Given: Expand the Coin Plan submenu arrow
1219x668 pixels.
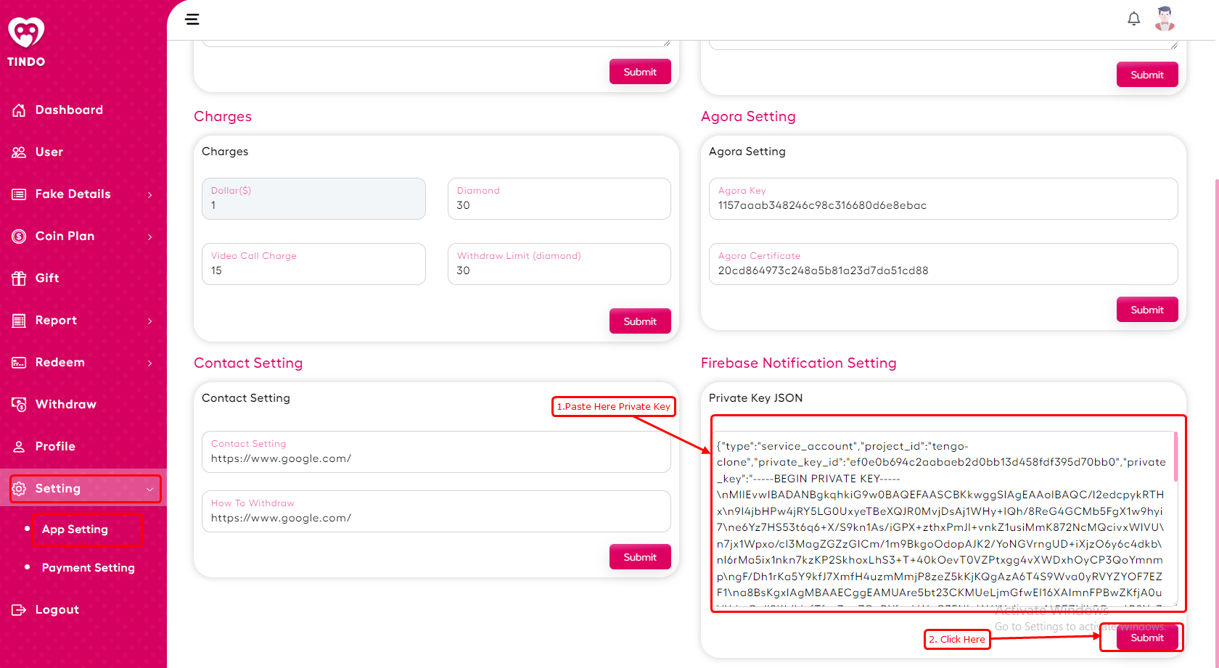Looking at the screenshot, I should click(x=149, y=236).
